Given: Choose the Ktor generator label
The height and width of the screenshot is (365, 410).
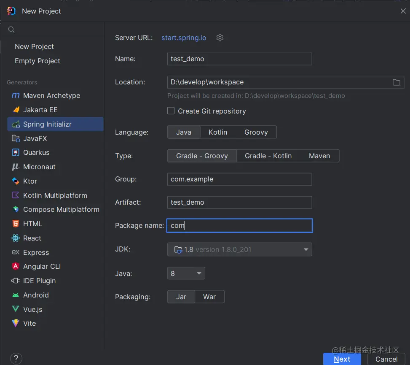Looking at the screenshot, I should click(30, 181).
